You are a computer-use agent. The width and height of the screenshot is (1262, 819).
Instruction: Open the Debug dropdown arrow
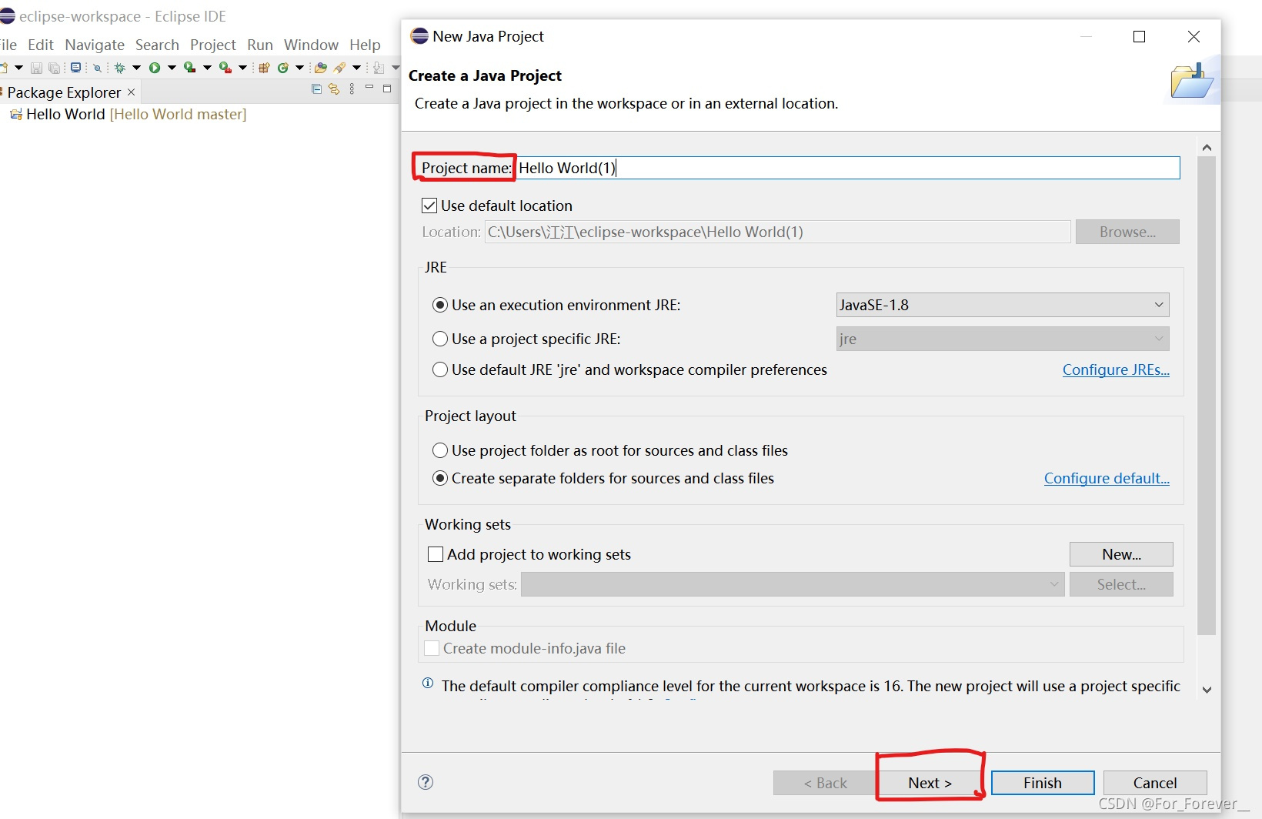tap(136, 68)
